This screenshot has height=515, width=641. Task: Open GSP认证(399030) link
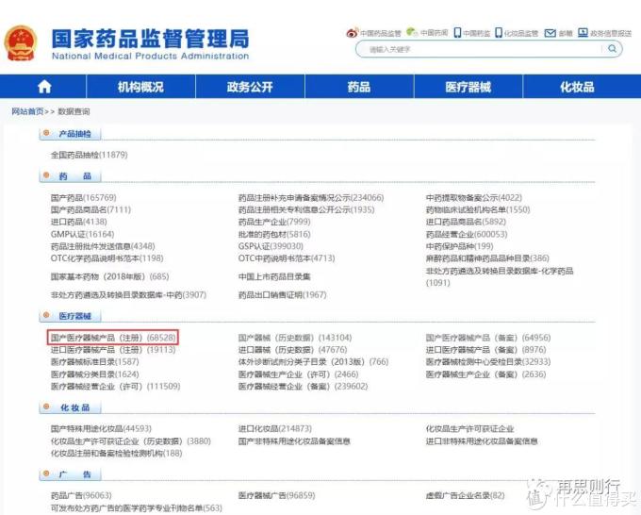[x=271, y=246]
